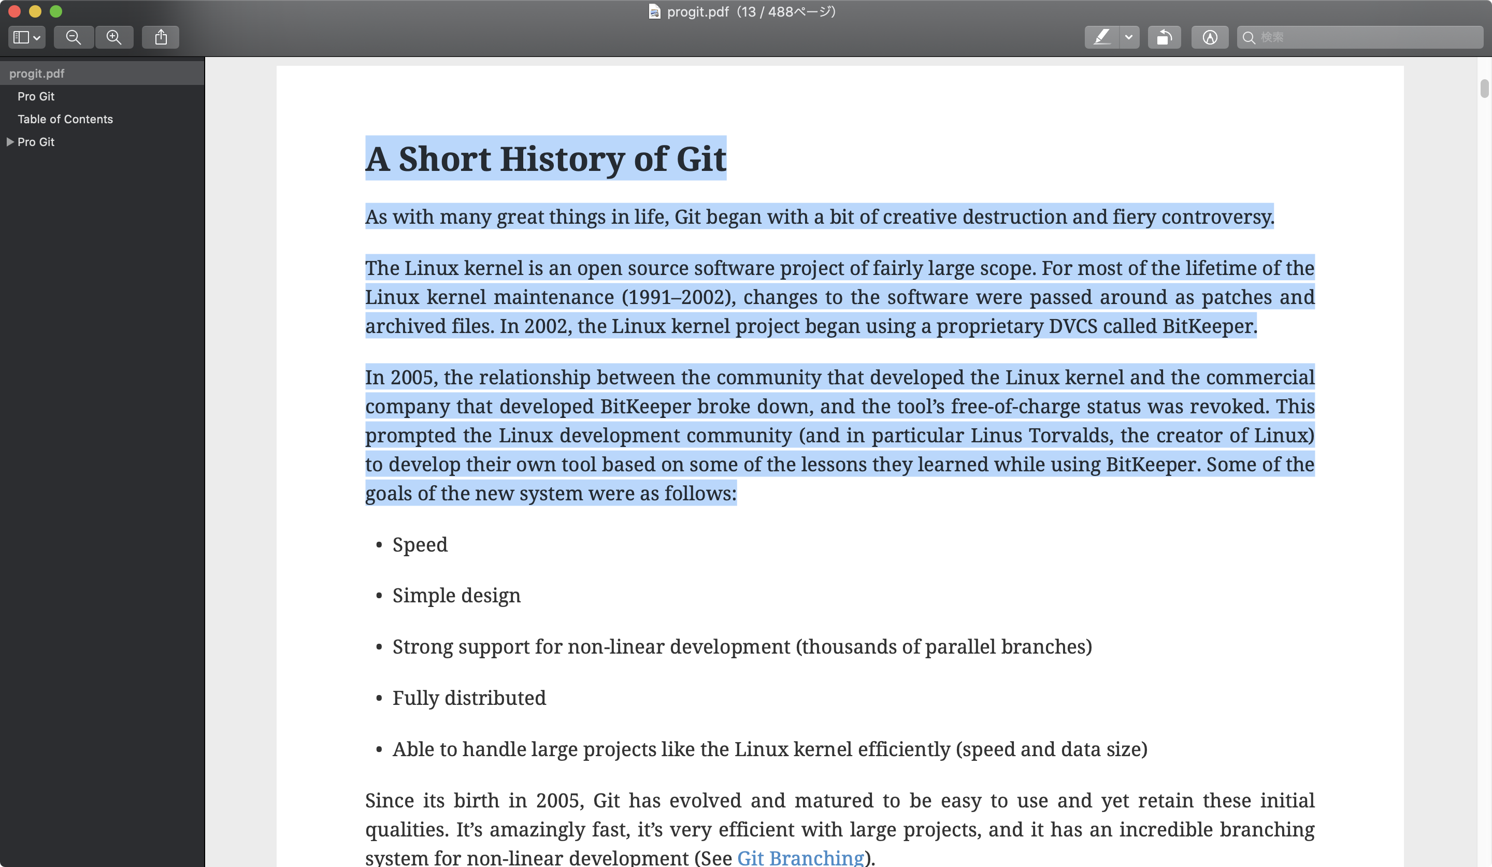
Task: Select the first Pro Git sidebar entry
Action: click(36, 96)
